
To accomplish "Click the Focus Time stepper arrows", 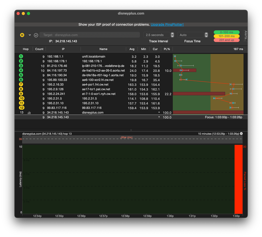I will point(206,35).
